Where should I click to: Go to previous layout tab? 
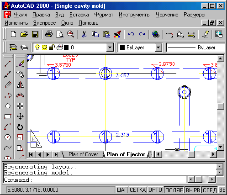[x=40, y=154]
